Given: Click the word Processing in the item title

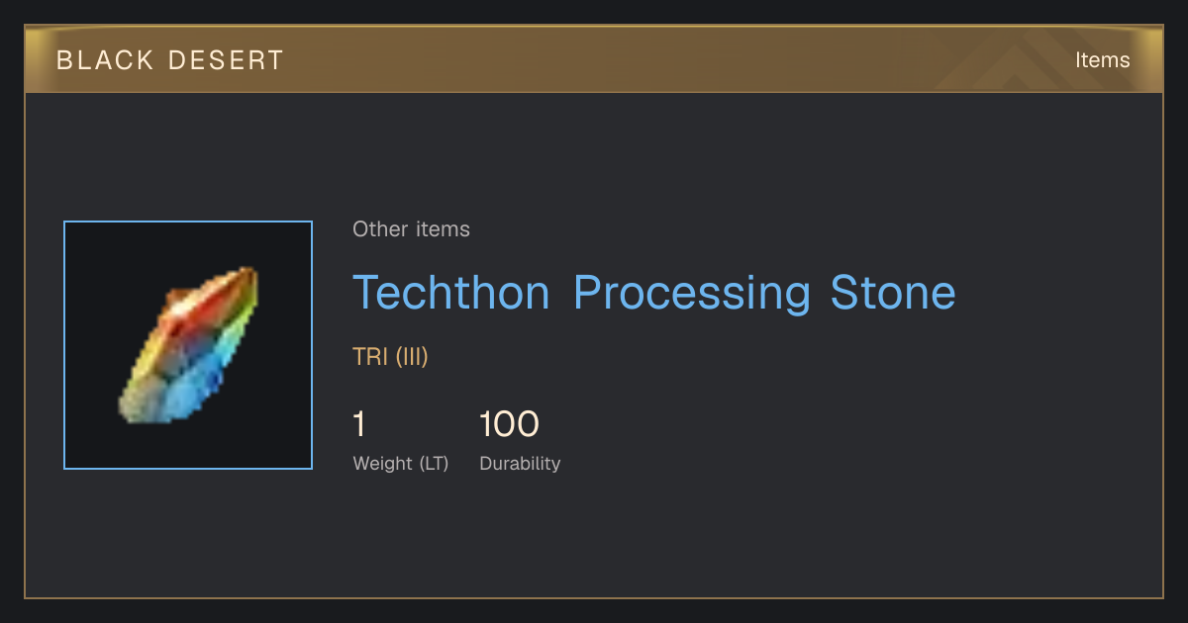Looking at the screenshot, I should 691,295.
